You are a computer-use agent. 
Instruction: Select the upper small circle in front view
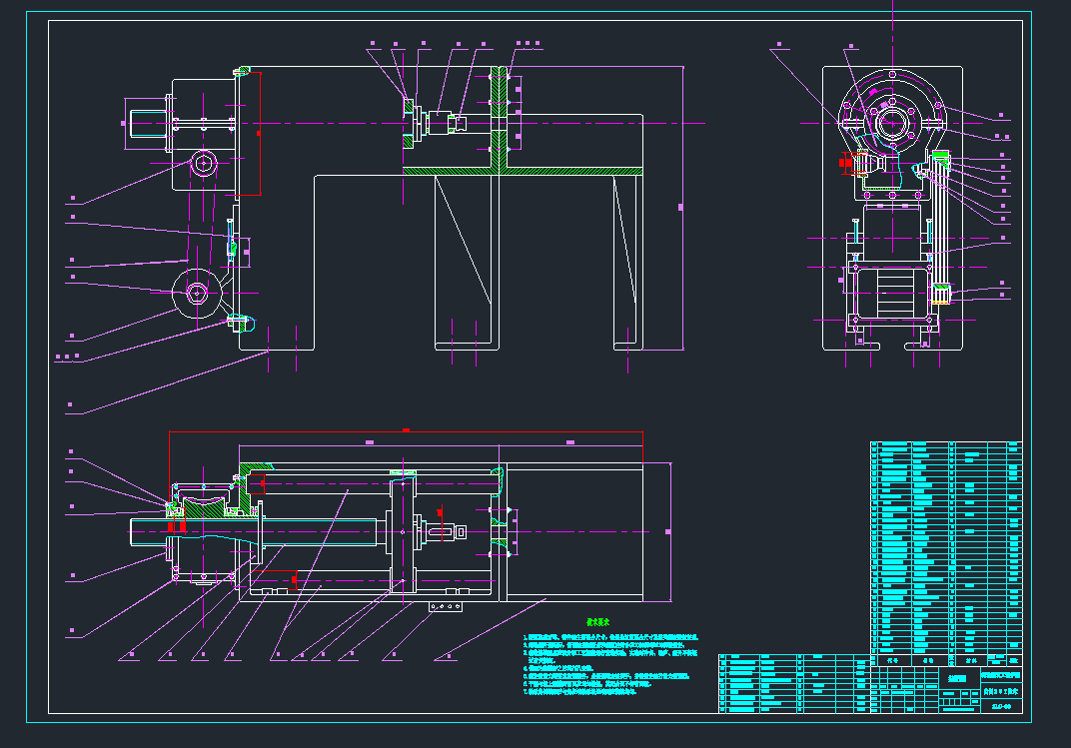(x=205, y=163)
